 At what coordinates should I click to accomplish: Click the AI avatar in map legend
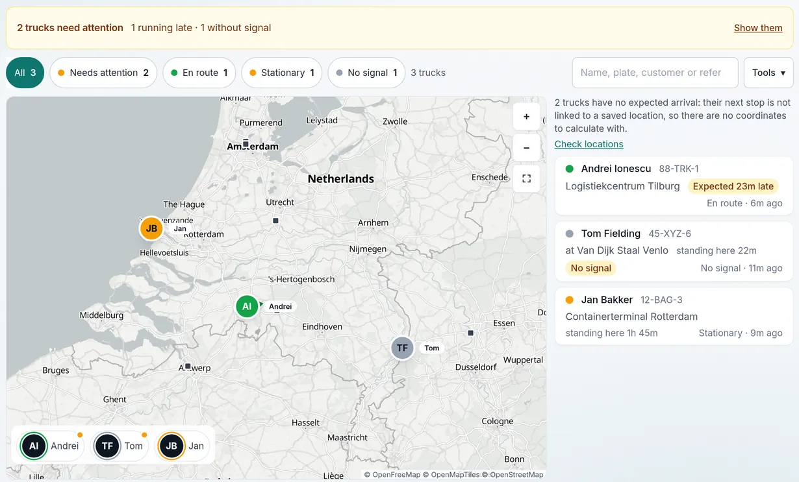coord(34,446)
